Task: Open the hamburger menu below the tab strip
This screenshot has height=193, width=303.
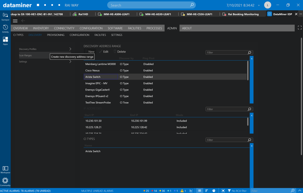Action: click(x=15, y=21)
